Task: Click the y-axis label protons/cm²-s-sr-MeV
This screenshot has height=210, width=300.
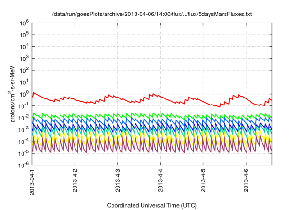Action: 12,94
